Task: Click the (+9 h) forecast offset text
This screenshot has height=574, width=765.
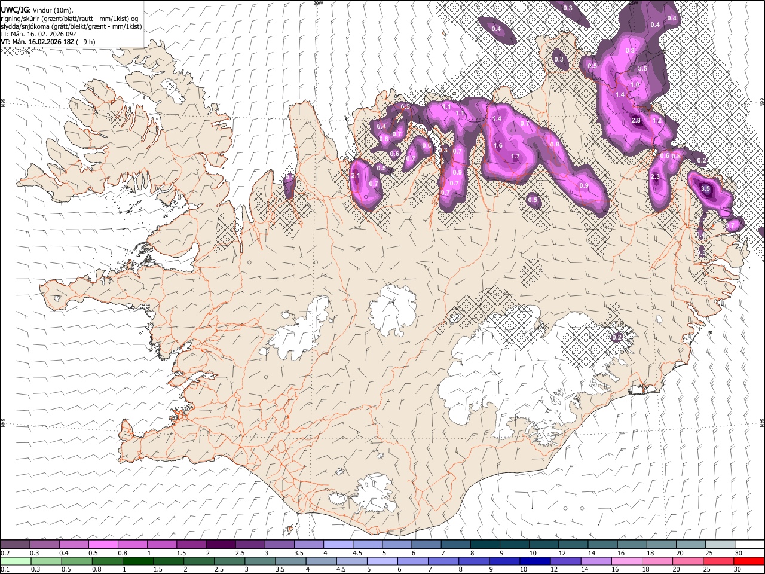Action: click(x=85, y=42)
